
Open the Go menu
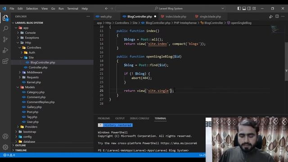pyautogui.click(x=53, y=9)
